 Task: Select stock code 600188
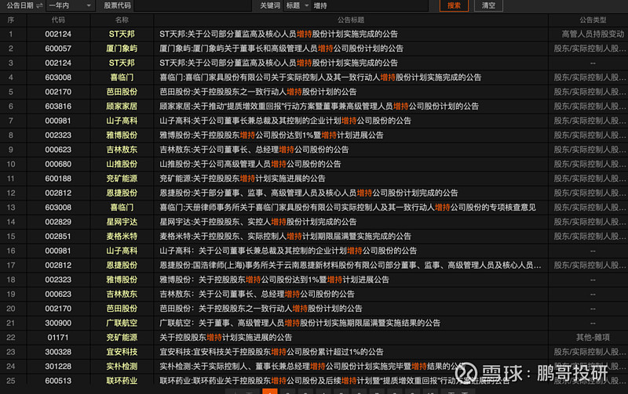click(58, 179)
